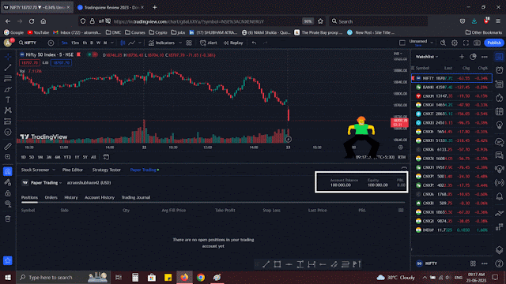The width and height of the screenshot is (506, 284).
Task: Open the hotlists flame icon in right sidebar
Action: (499, 98)
